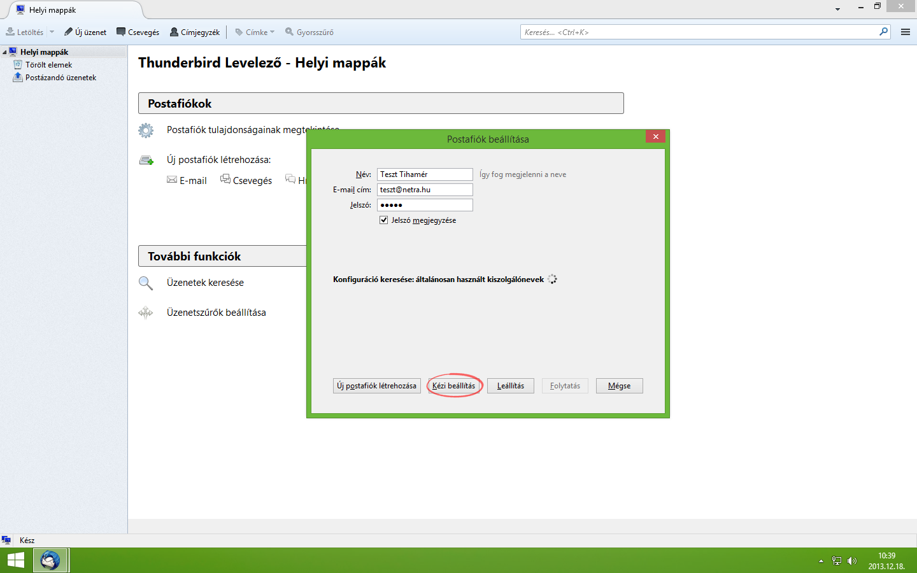Cancel the dialog with Mégse

(x=619, y=386)
